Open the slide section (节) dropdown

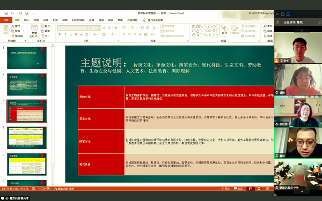click(x=45, y=36)
